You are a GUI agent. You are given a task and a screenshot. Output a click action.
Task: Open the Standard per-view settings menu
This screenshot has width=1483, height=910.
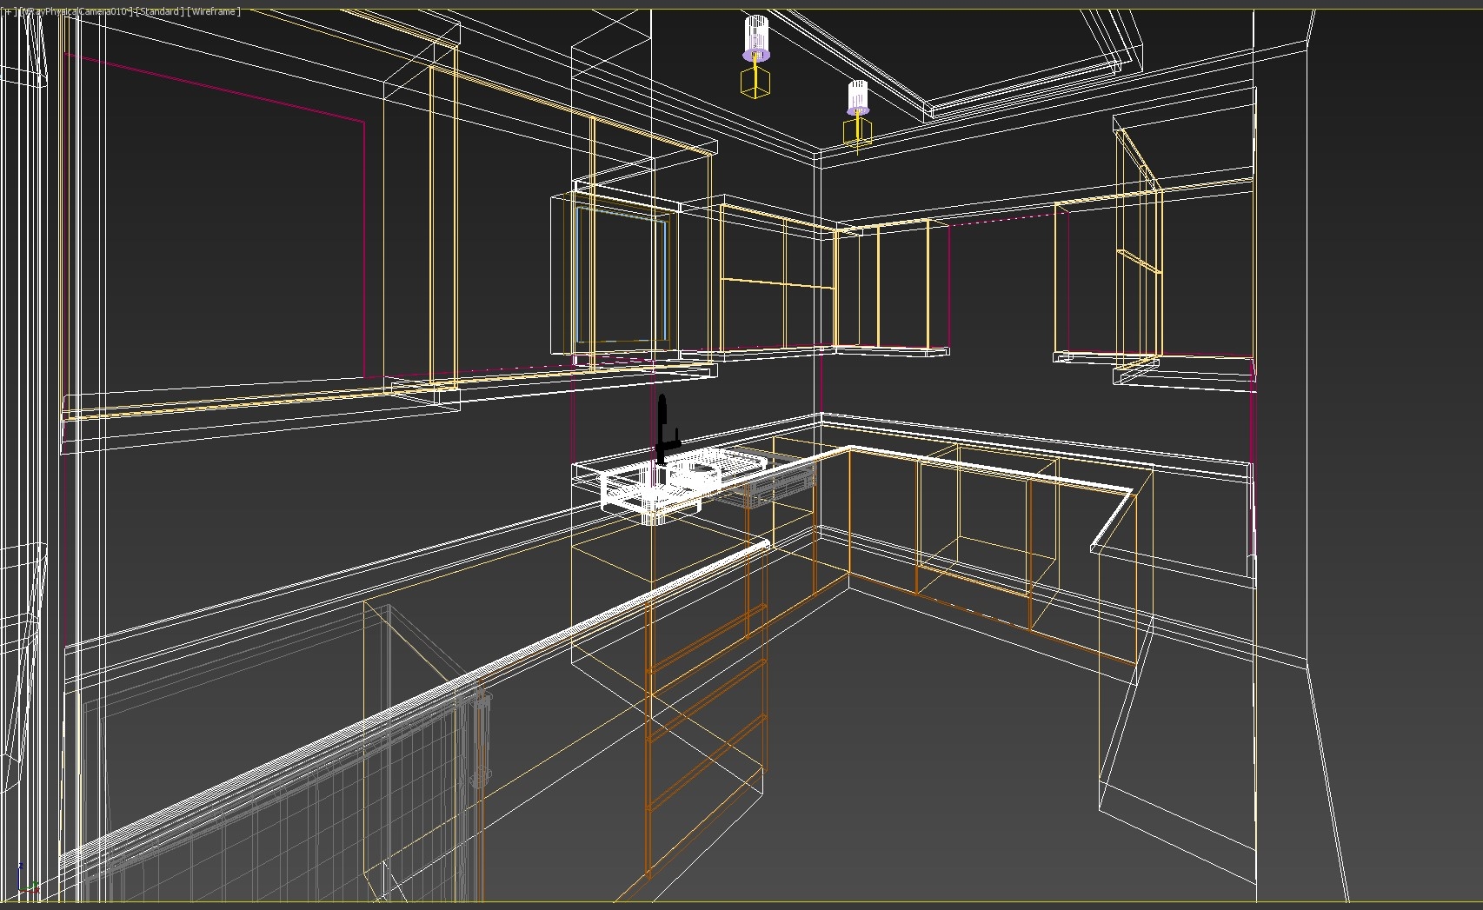162,11
